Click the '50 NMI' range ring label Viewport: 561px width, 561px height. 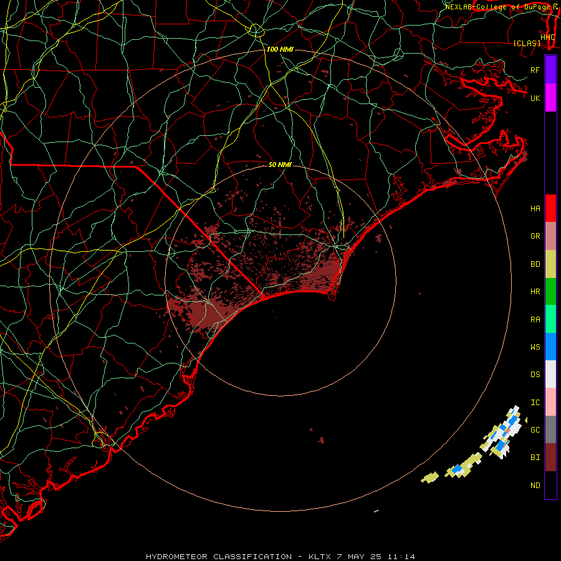pyautogui.click(x=280, y=165)
